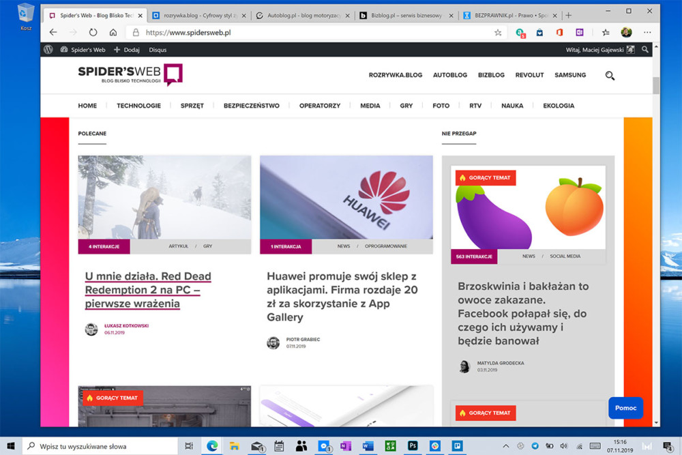Viewport: 682px width, 455px height.
Task: Click the blue Pomoc help button
Action: pyautogui.click(x=625, y=408)
